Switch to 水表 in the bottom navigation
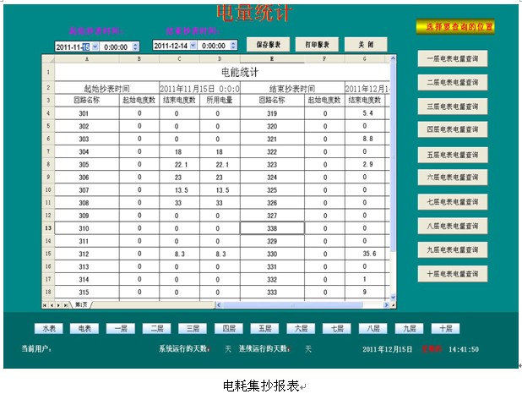This screenshot has width=522, height=394. 48,328
